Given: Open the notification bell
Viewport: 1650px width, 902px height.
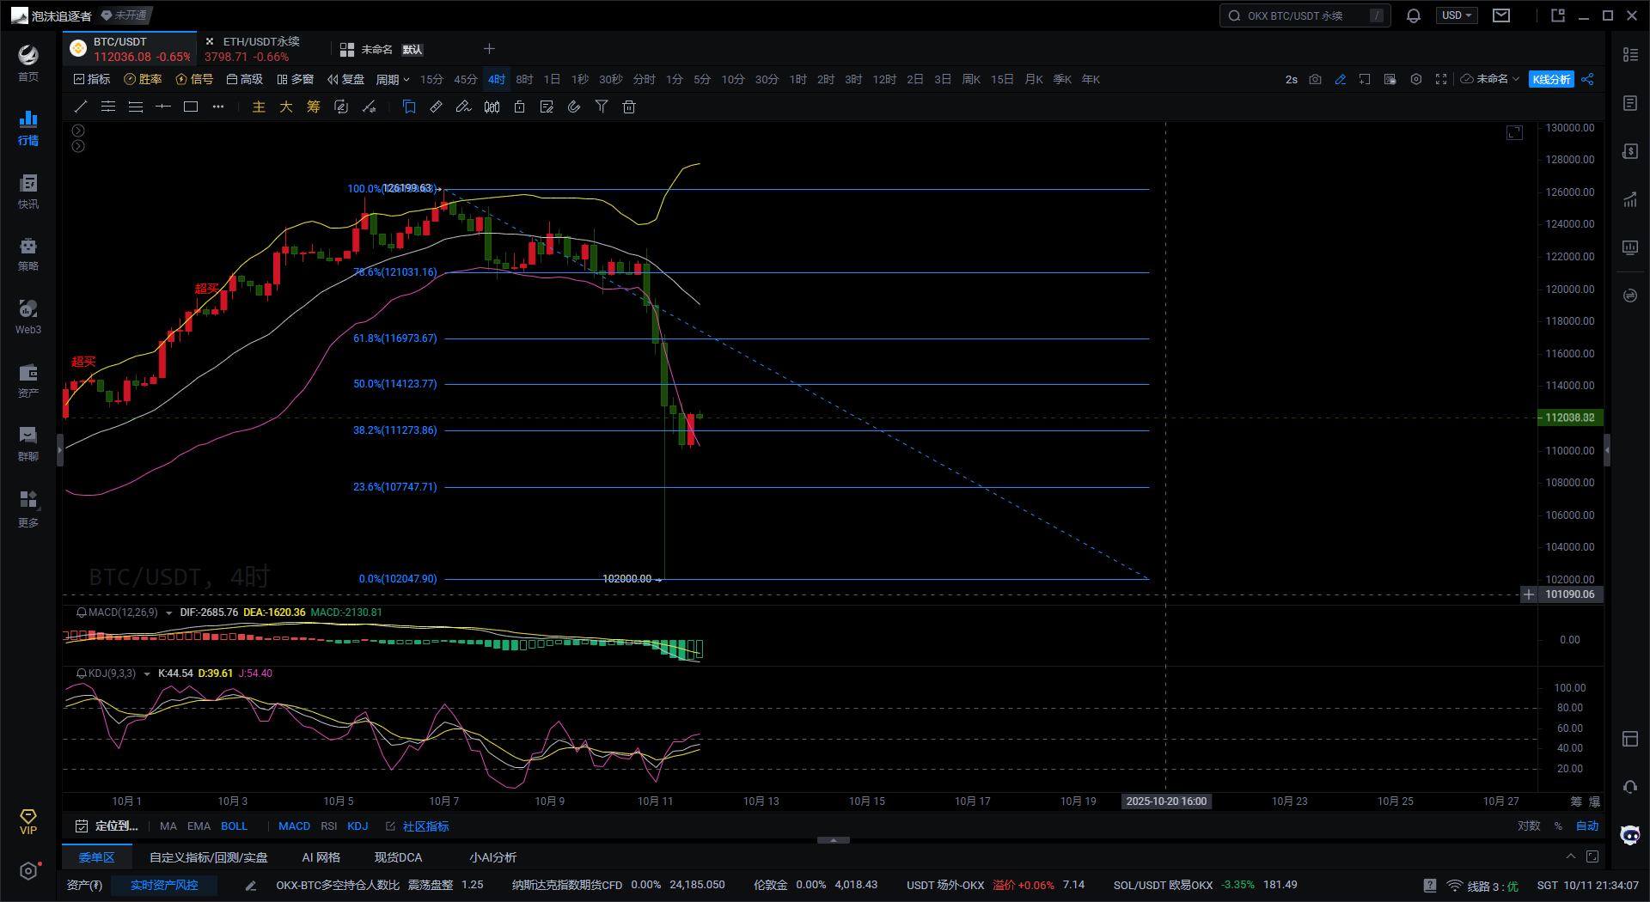Looking at the screenshot, I should pos(1413,15).
